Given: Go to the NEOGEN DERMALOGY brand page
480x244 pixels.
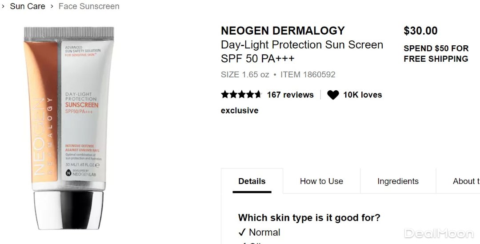Looking at the screenshot, I should [283, 31].
